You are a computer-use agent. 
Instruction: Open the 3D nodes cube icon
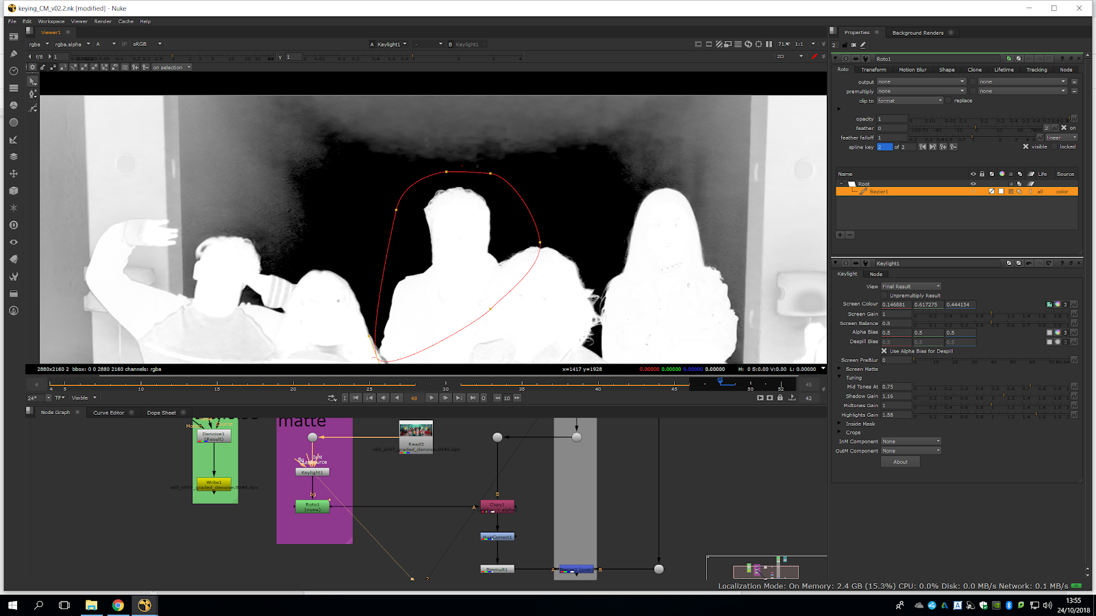pos(13,191)
